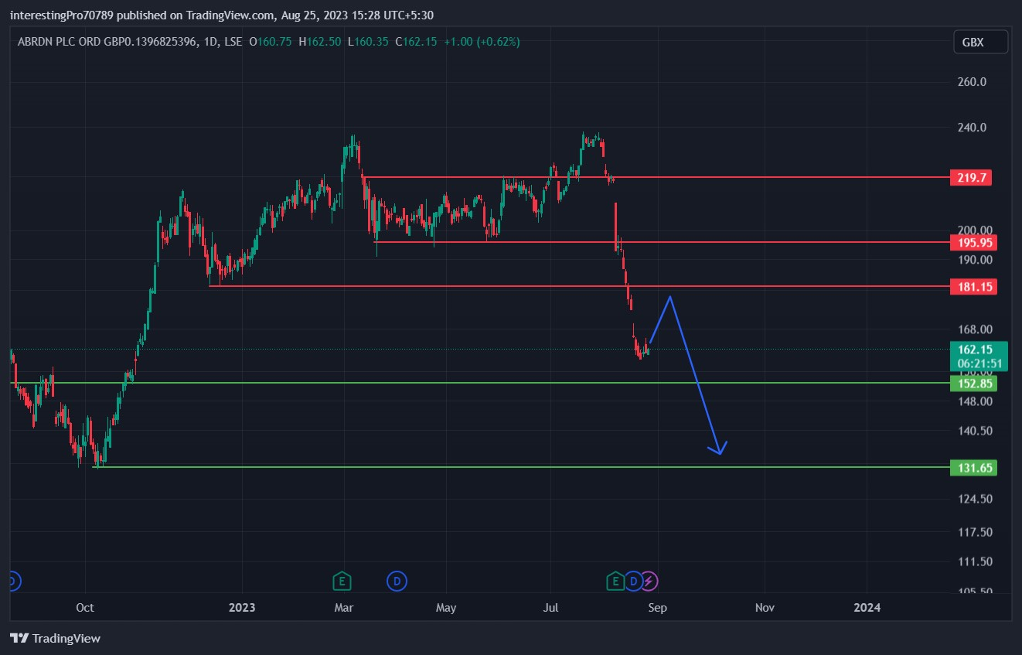Click the August earnings E marker
1022x655 pixels.
click(x=615, y=581)
